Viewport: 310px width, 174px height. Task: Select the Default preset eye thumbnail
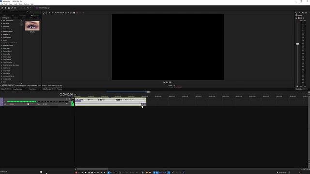[32, 26]
